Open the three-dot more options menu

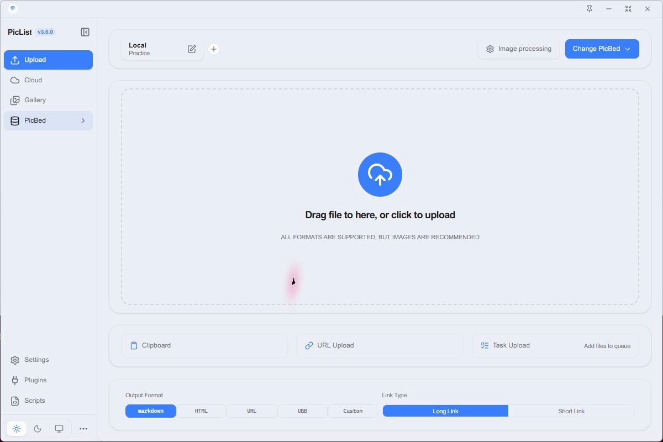point(83,429)
